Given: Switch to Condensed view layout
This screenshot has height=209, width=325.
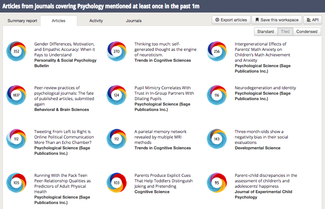Looking at the screenshot, I should (x=307, y=32).
